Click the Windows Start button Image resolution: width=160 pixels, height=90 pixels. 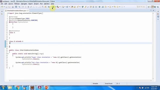click(3, 88)
